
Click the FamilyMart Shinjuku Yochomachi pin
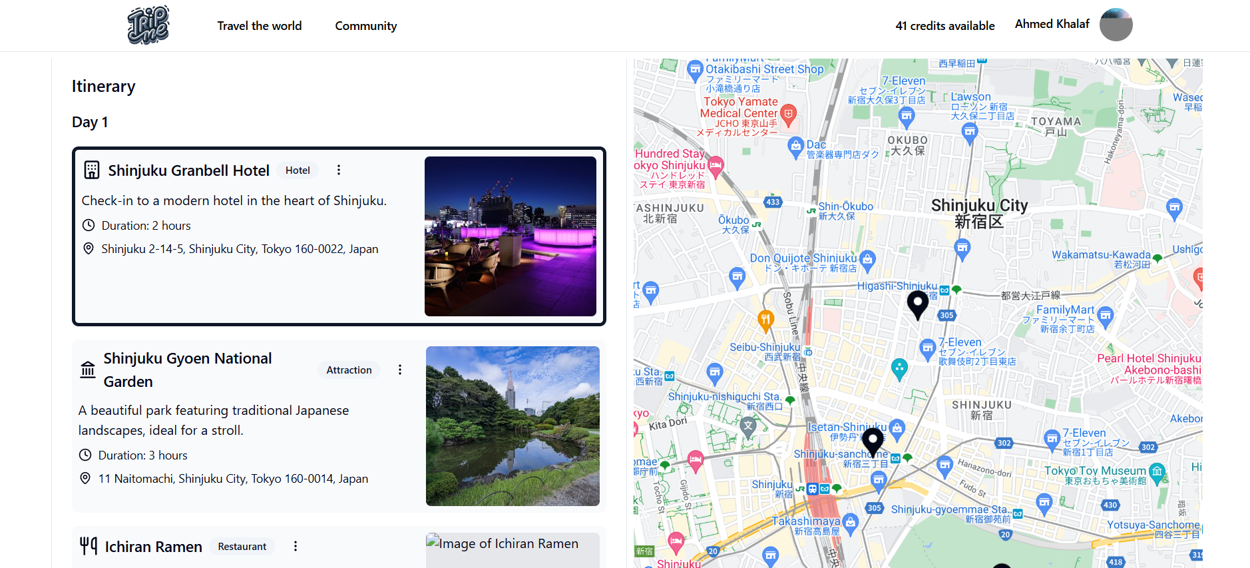pos(1106,316)
